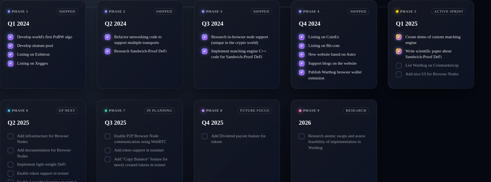Open the Q4 2024 heading
The image size is (491, 182).
(x=309, y=24)
